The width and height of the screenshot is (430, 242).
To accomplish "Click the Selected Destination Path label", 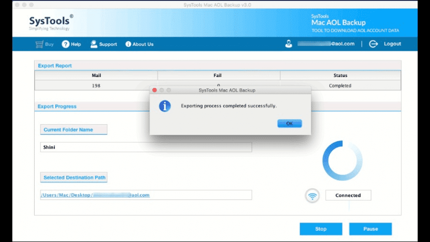I will (x=74, y=178).
